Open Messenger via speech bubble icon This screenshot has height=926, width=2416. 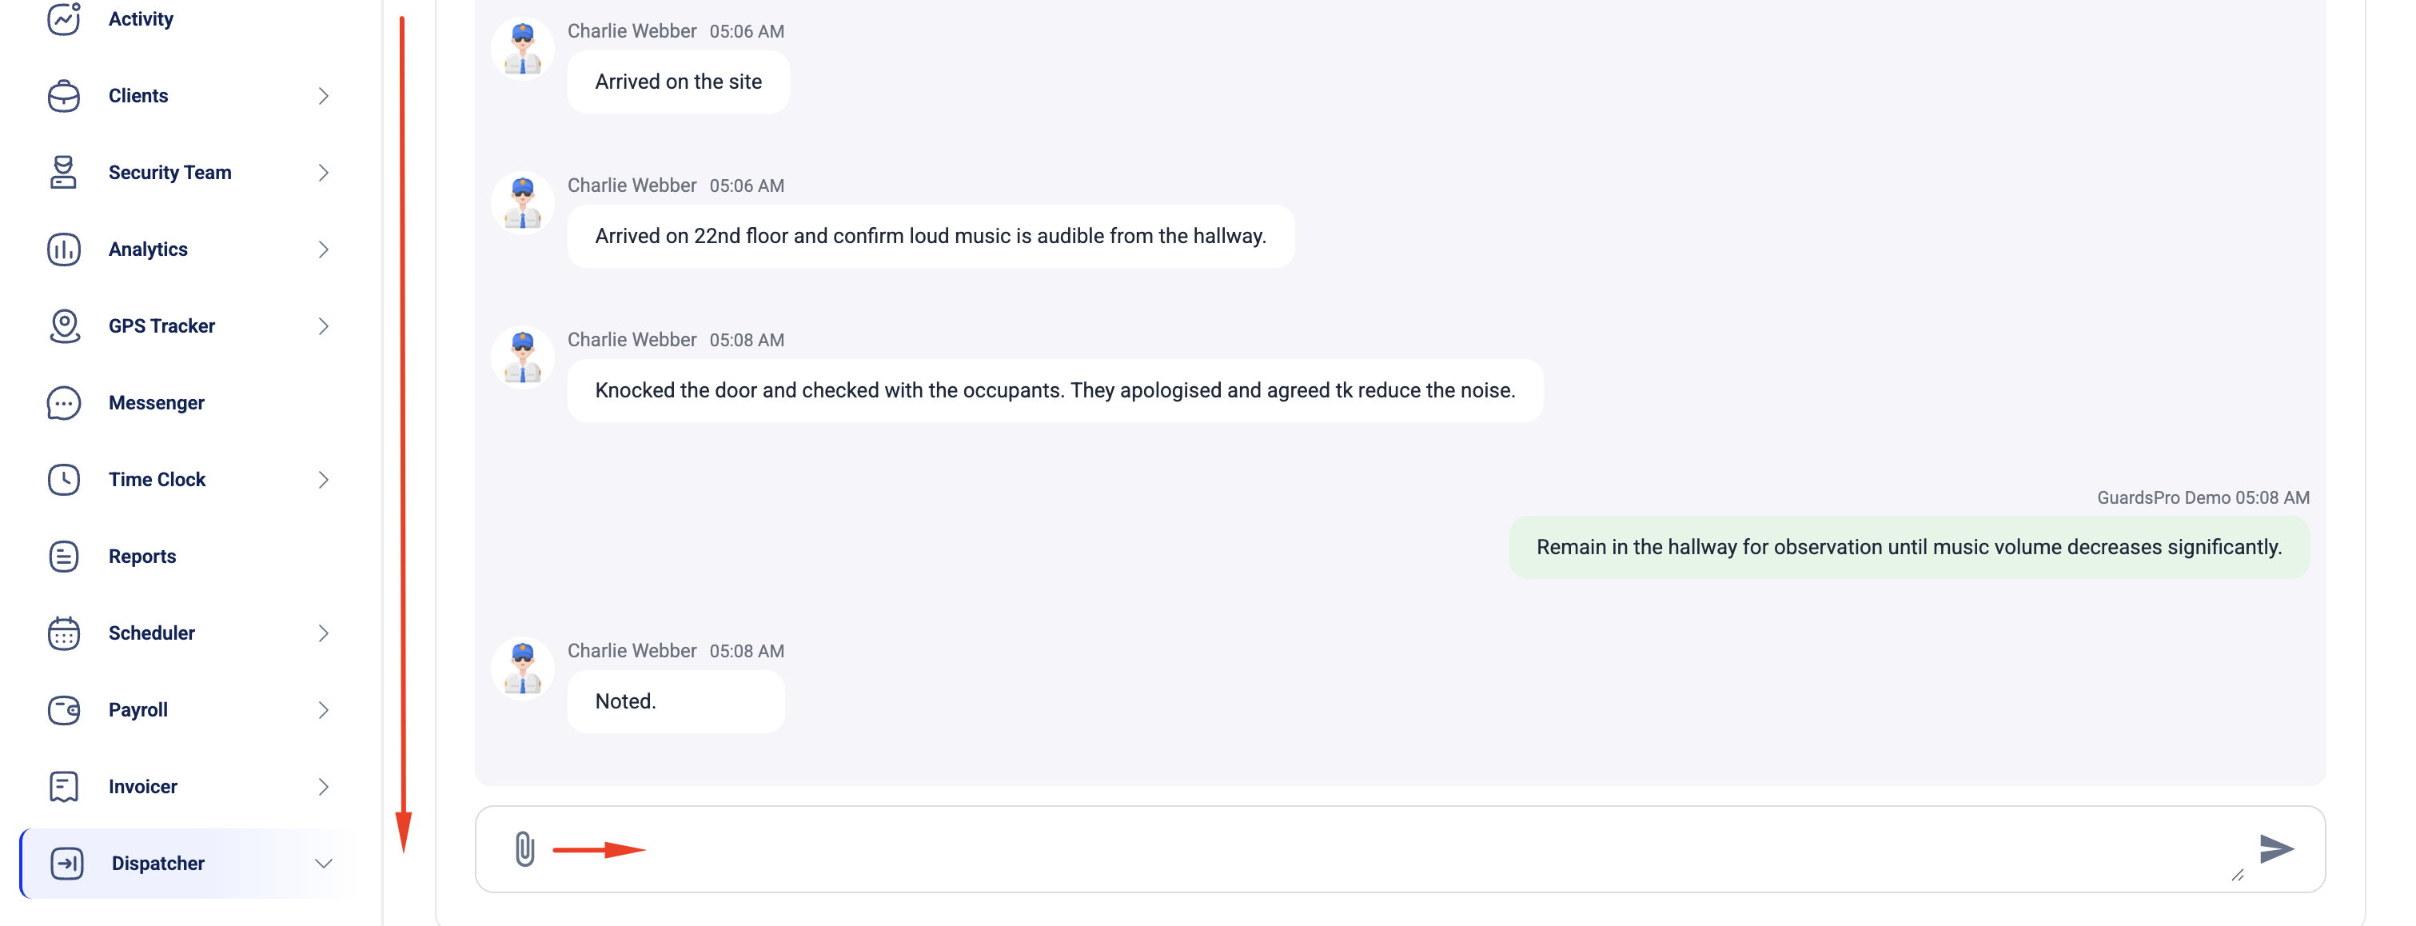64,402
